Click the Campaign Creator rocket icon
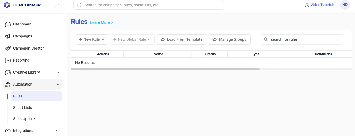The image size is (355, 136). click(x=8, y=48)
